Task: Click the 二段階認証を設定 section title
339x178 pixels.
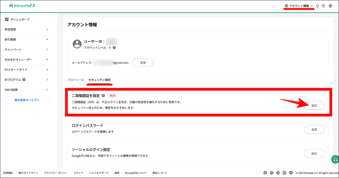Action: point(86,96)
